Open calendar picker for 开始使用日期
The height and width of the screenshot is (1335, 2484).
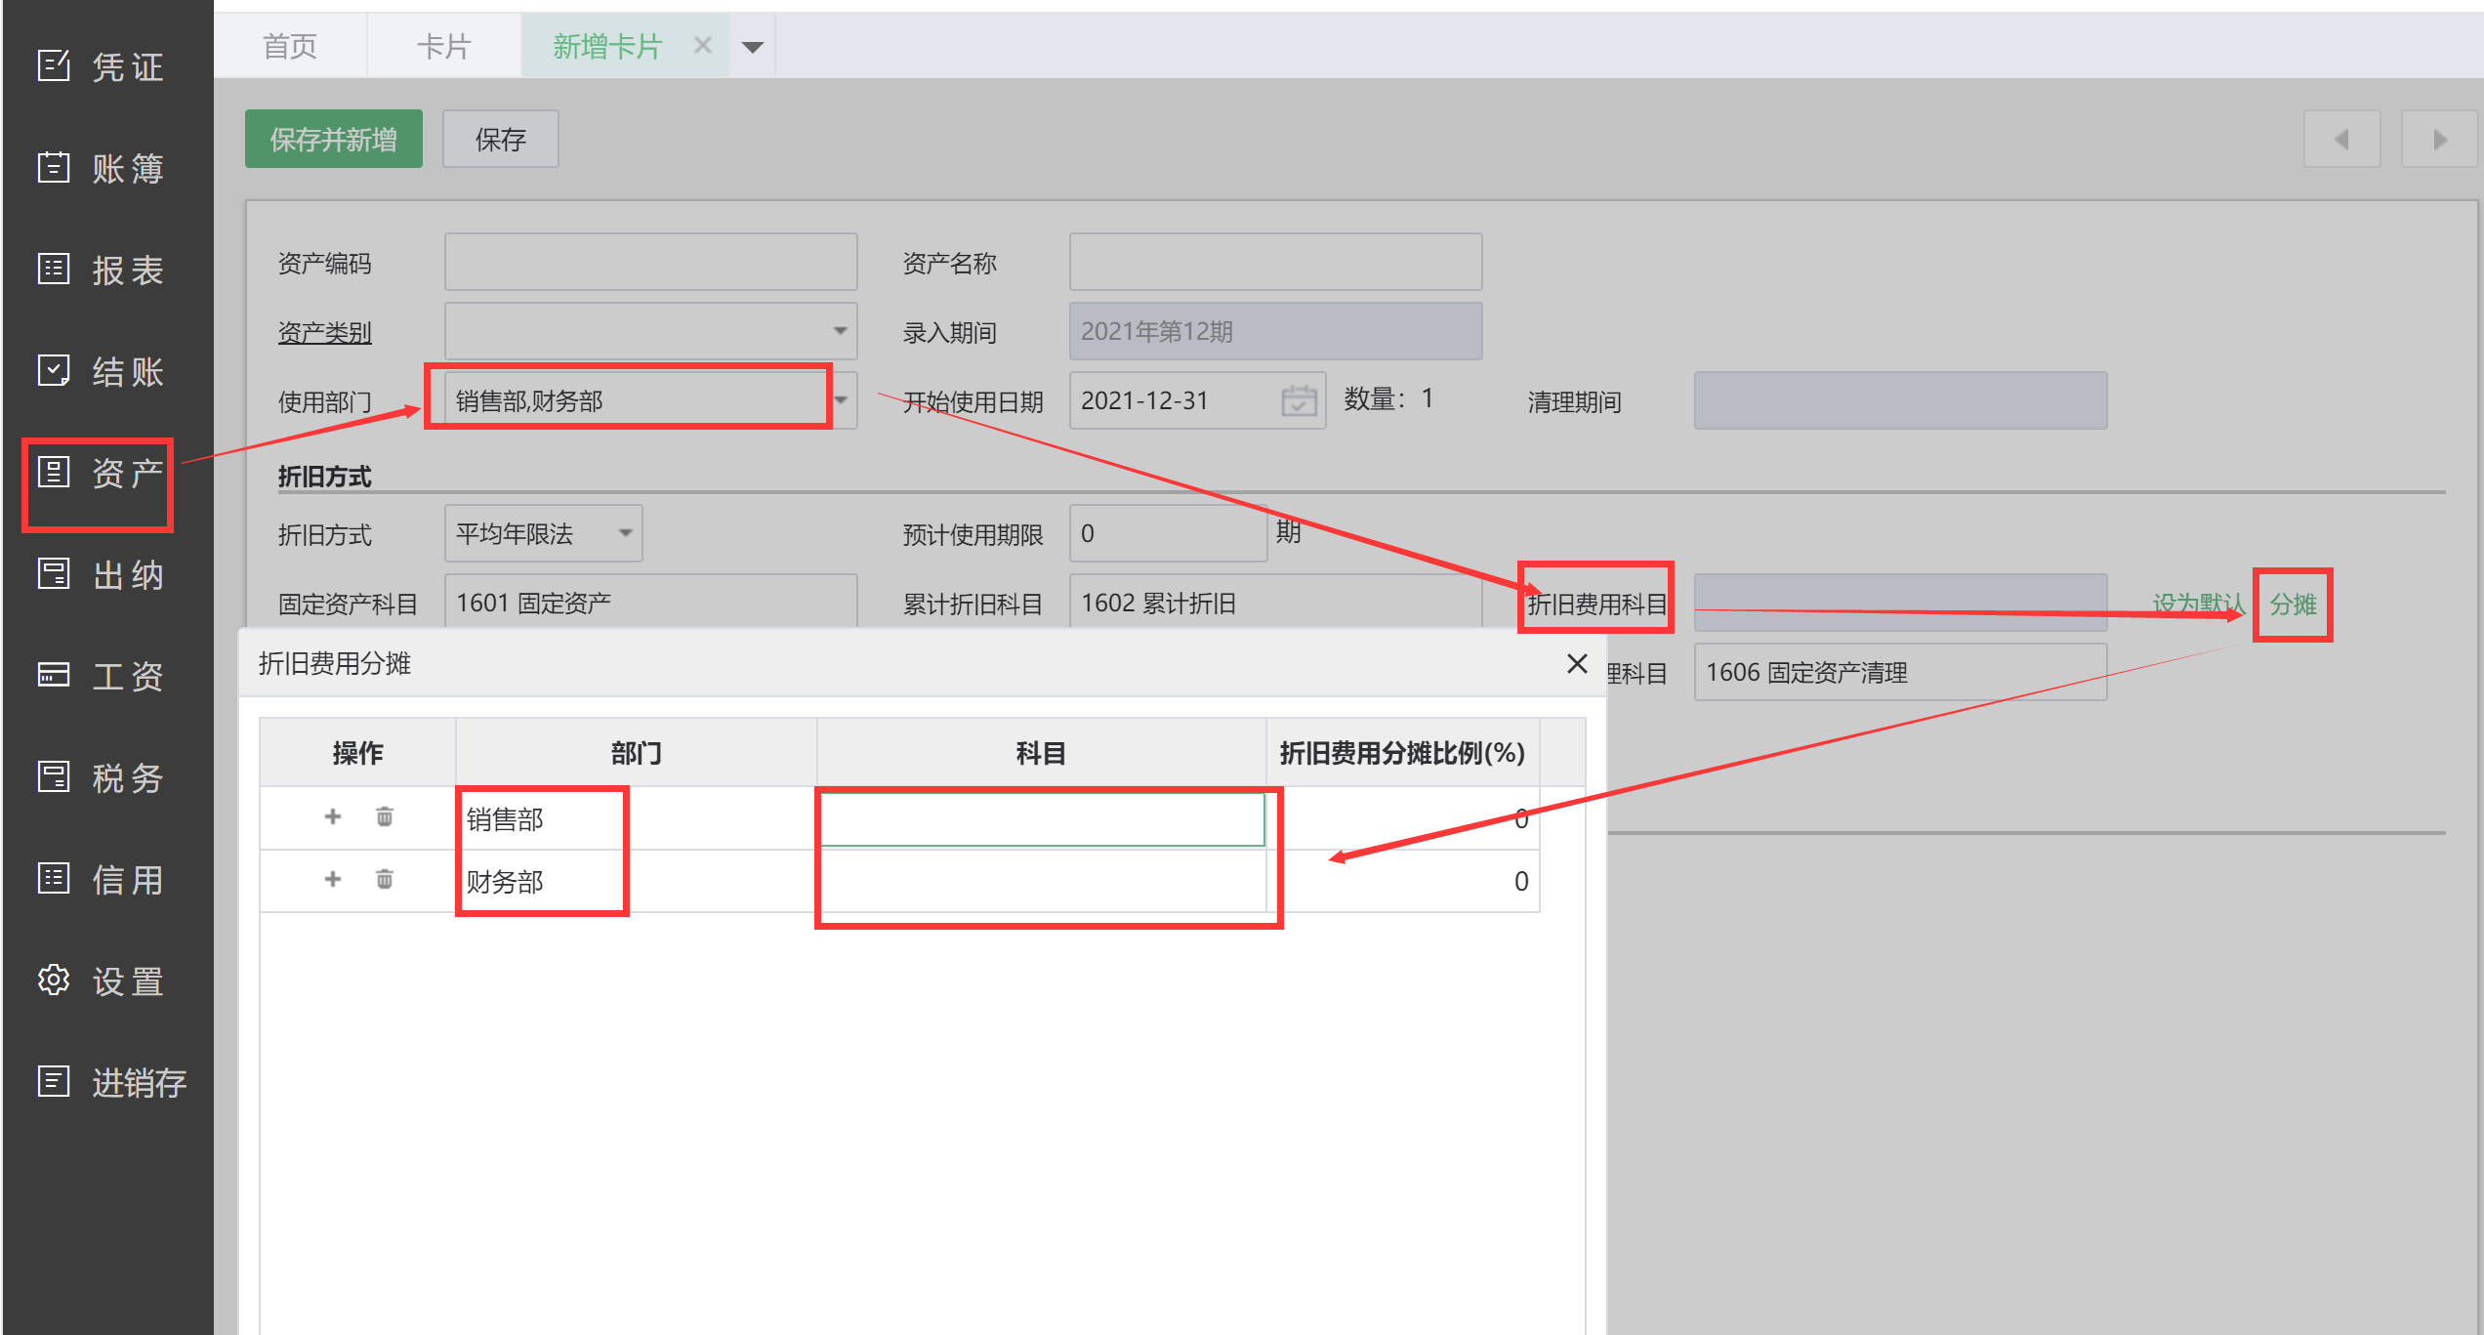(1298, 400)
